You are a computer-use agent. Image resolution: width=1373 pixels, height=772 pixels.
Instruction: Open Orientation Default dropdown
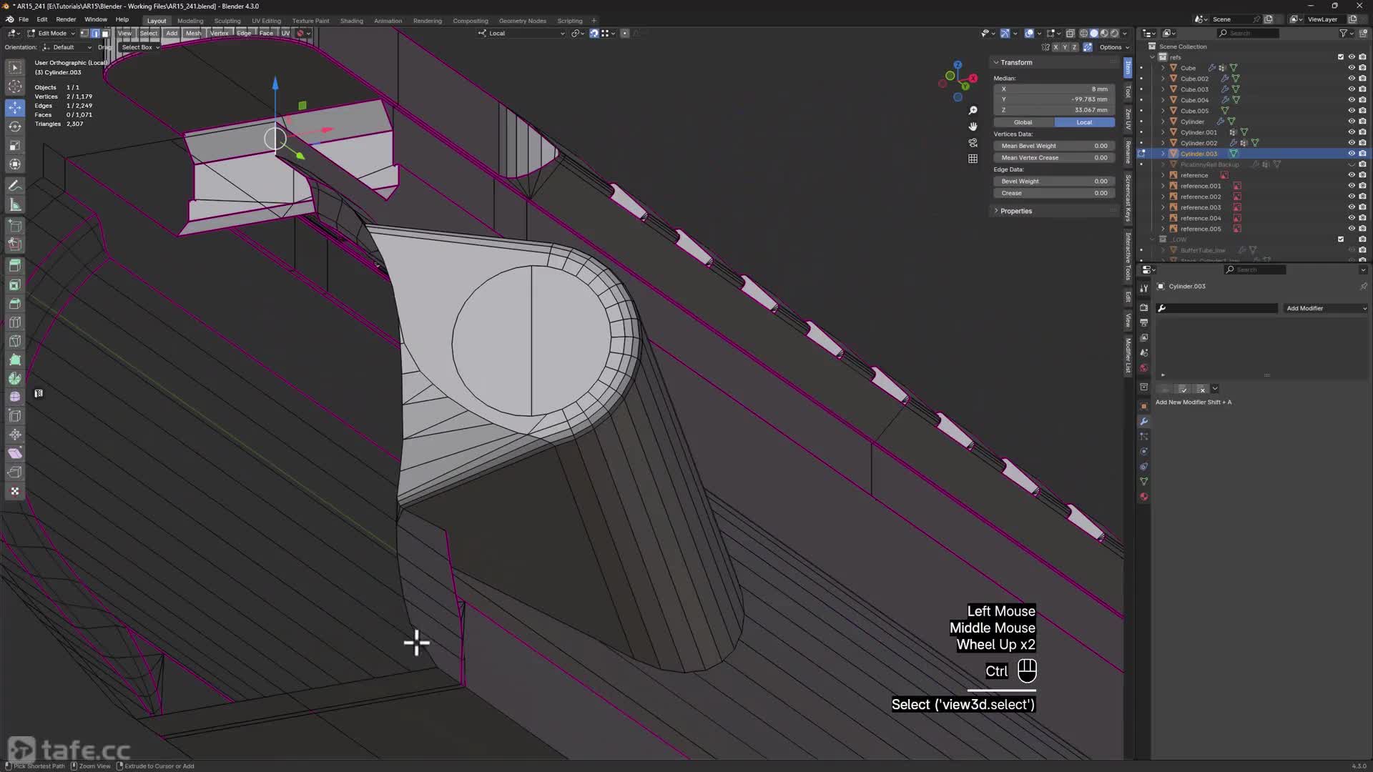pyautogui.click(x=67, y=47)
